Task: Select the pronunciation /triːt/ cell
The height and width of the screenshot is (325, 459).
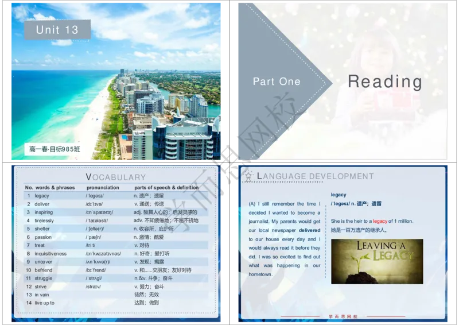Action: coord(91,245)
